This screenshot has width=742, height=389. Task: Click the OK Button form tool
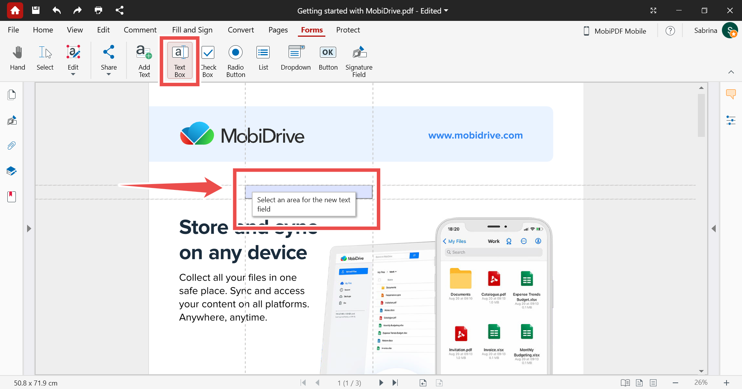pos(328,58)
